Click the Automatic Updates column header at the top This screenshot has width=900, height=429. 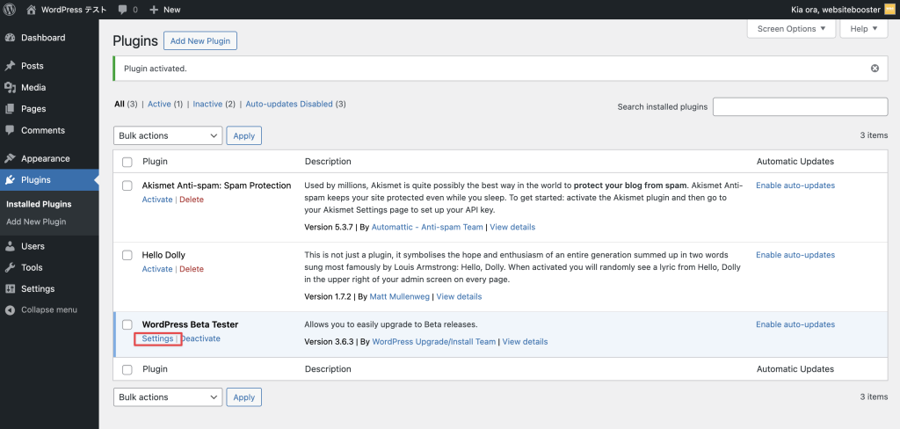coord(795,162)
